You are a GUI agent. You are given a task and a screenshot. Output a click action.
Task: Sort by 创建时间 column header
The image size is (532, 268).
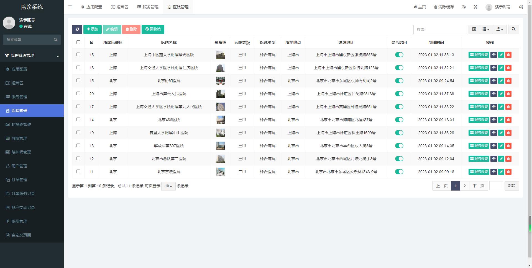[436, 43]
